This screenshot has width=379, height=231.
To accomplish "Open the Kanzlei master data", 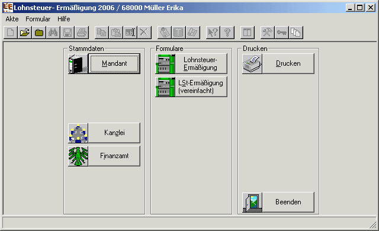I will click(x=114, y=133).
